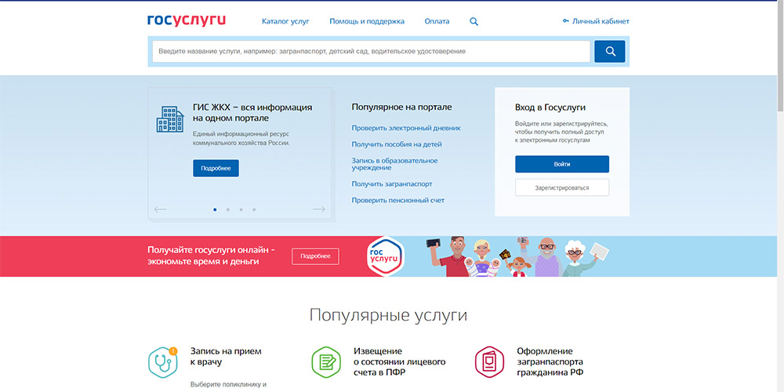Select the second carousel dot
Viewport: 784px width, 392px height.
point(227,209)
